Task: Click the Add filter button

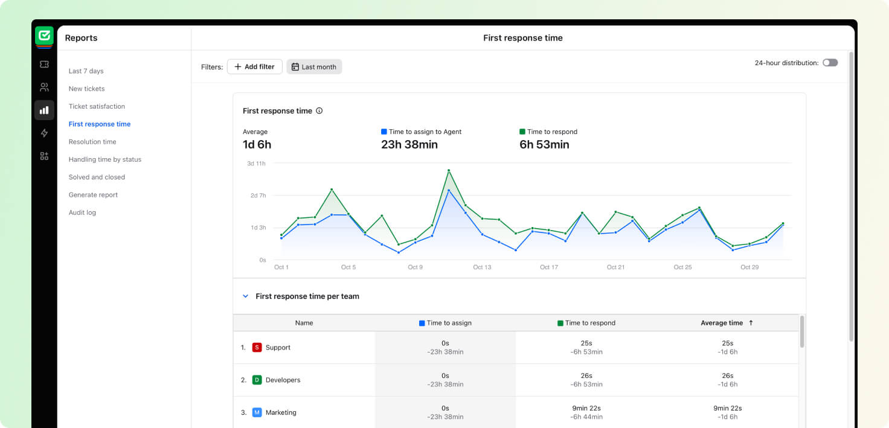Action: point(254,67)
